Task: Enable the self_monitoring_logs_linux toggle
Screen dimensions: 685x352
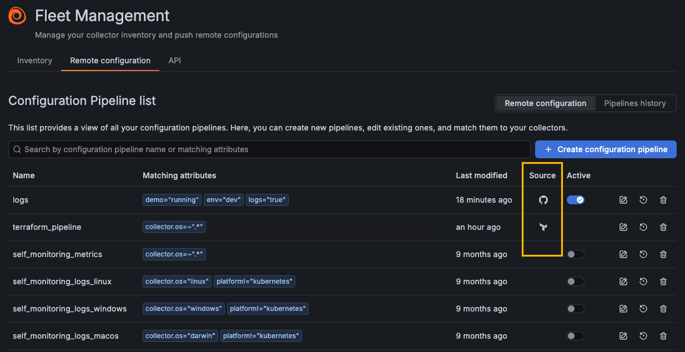Action: pyautogui.click(x=576, y=281)
